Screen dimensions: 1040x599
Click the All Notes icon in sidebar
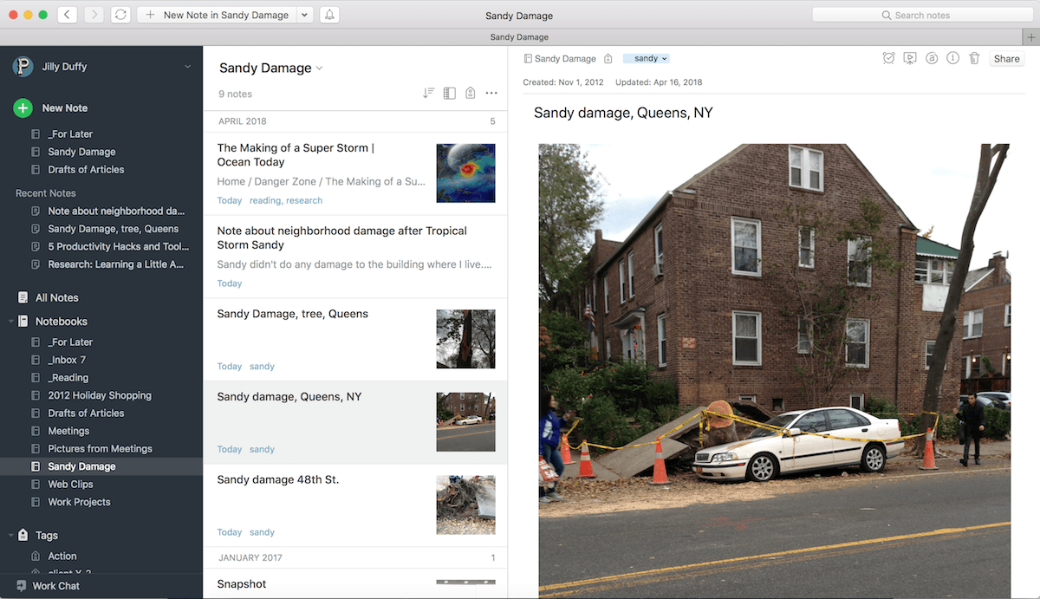(23, 297)
